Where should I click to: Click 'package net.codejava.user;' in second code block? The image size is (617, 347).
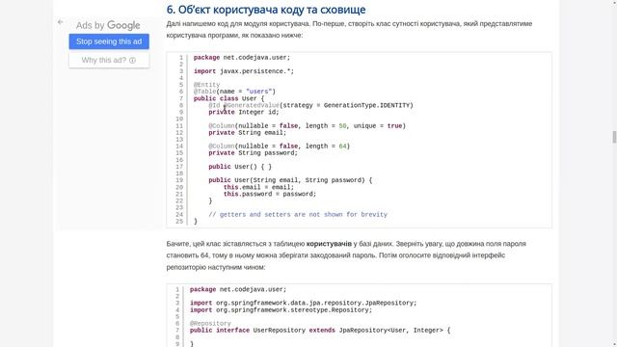pyautogui.click(x=238, y=289)
